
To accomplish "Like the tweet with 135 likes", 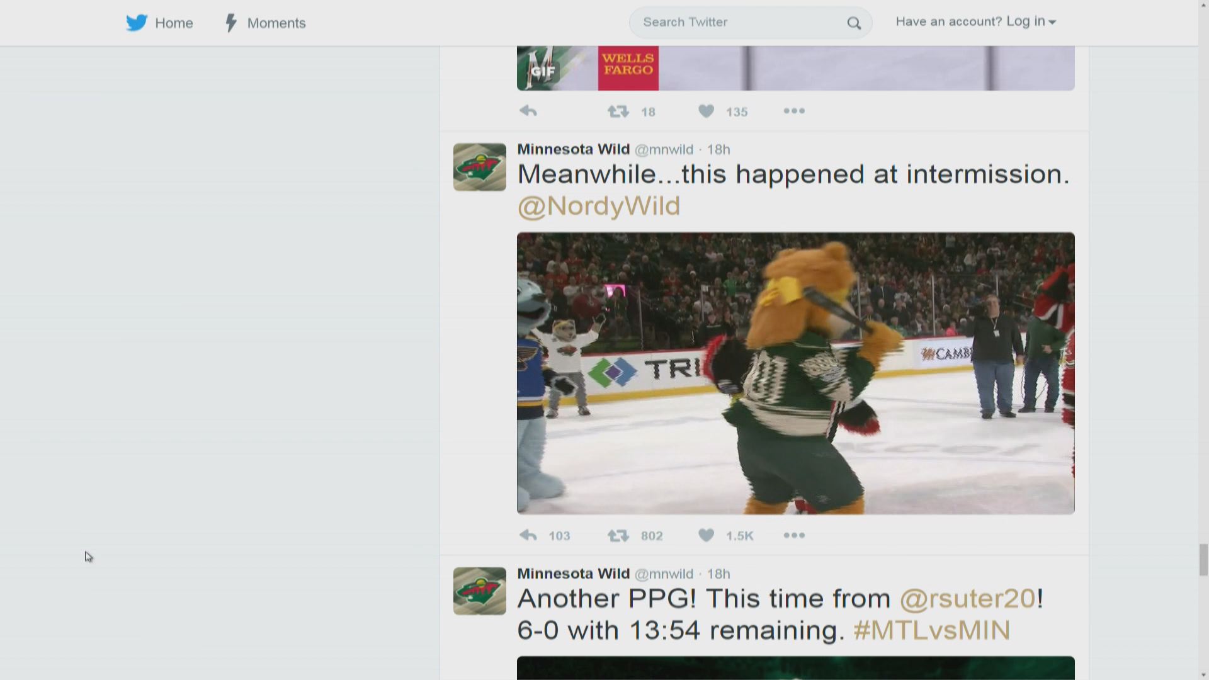I will (x=706, y=111).
